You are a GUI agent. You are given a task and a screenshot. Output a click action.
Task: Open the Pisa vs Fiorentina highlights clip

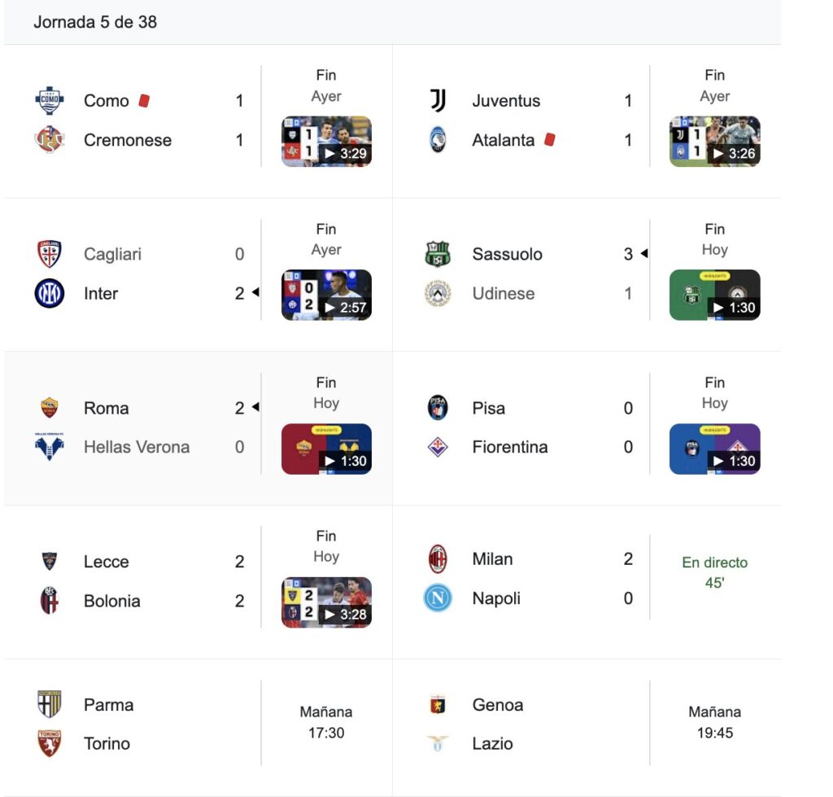714,449
